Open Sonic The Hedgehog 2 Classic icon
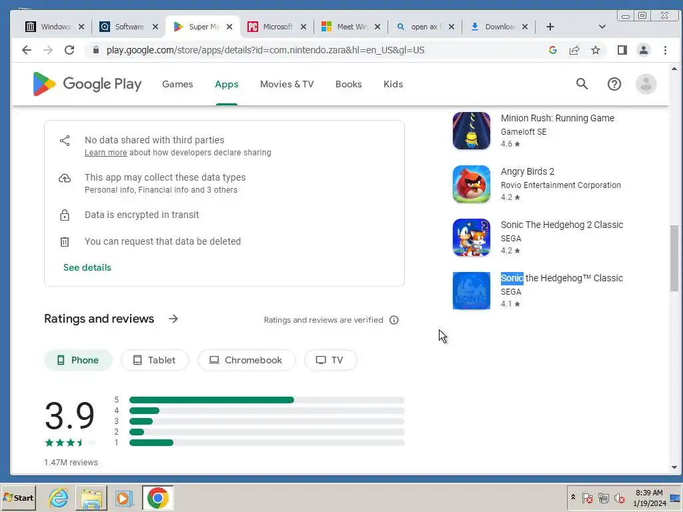 coord(472,237)
